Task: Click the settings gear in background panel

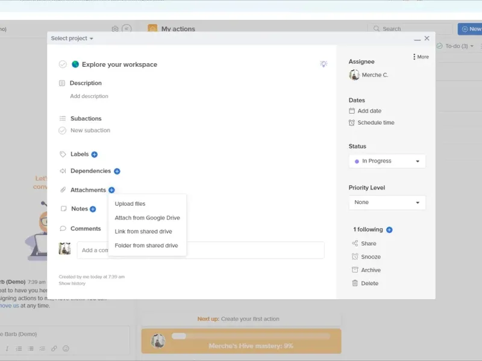Action: tap(115, 29)
